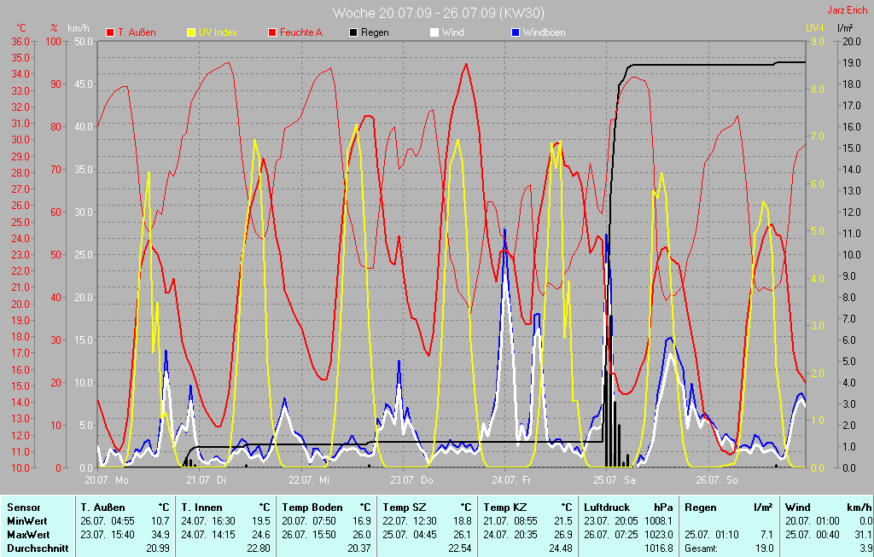Click the 22.07. Mi date axis label
The height and width of the screenshot is (557, 874).
(x=309, y=479)
